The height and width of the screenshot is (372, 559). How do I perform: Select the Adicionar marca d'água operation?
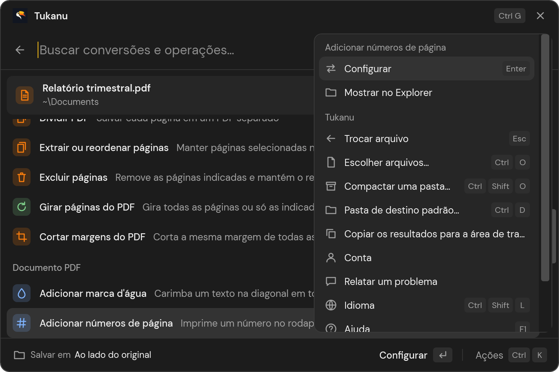click(161, 293)
